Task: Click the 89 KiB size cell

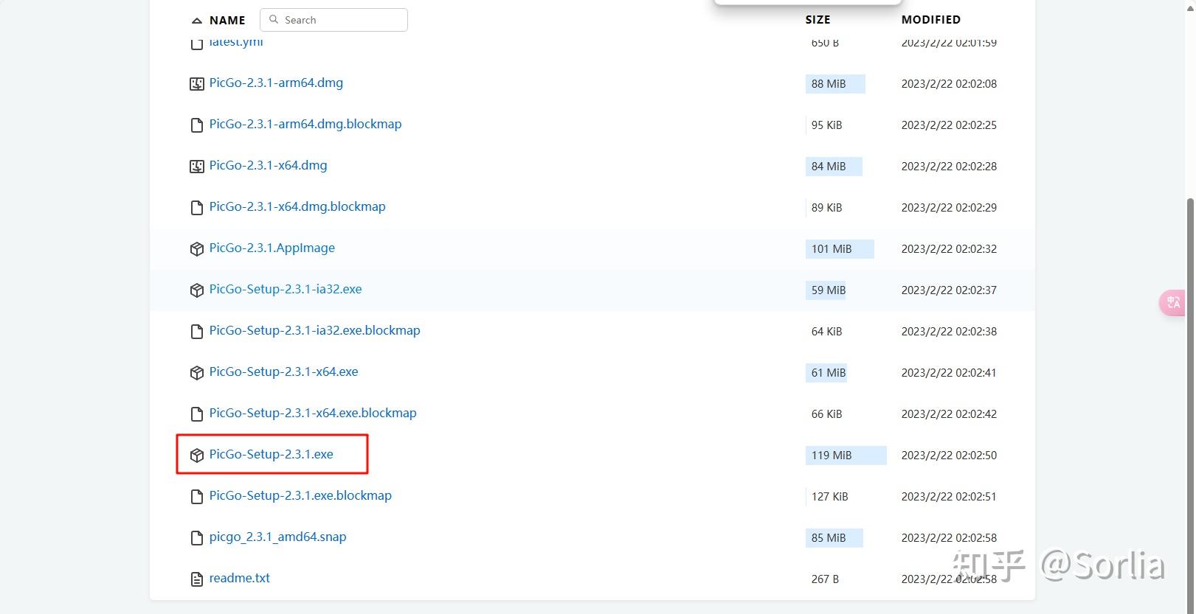Action: pyautogui.click(x=826, y=208)
